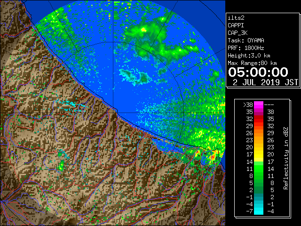Pick the magenta >38 dBZ color band
Screen dimensions: 301x226
pos(259,105)
